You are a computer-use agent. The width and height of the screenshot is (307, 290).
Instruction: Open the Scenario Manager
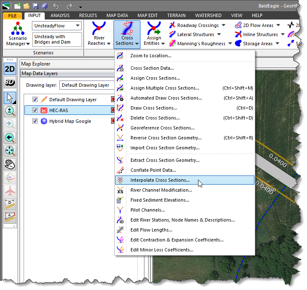pos(18,34)
